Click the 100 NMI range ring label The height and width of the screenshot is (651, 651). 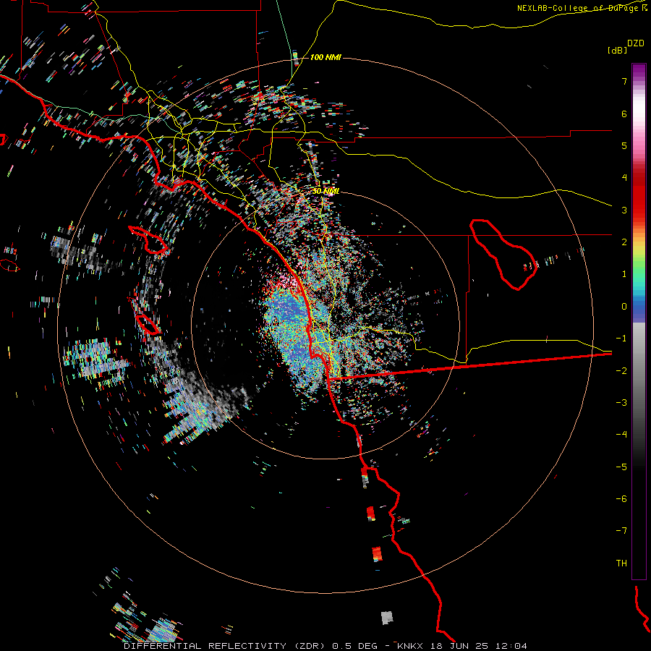click(325, 57)
